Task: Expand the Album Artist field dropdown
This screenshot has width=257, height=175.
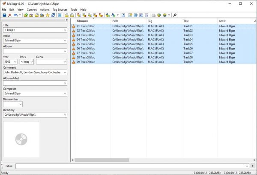Action: pyautogui.click(x=65, y=83)
